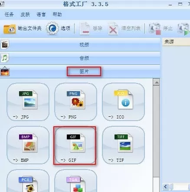Click the start conversion play icon
The image size is (190, 192).
click(x=183, y=29)
